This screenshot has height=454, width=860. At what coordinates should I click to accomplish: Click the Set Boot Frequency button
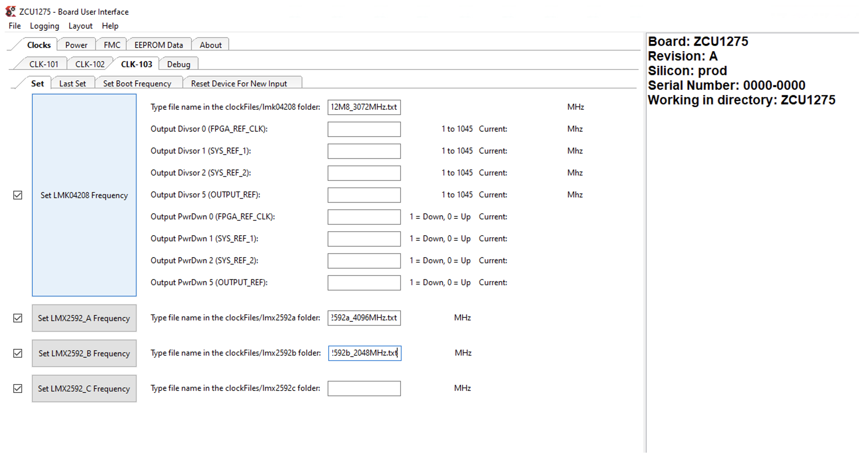click(x=136, y=83)
